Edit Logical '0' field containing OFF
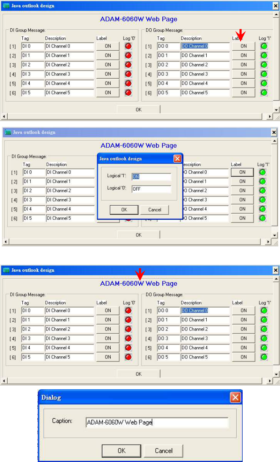This screenshot has width=280, height=462. click(152, 189)
